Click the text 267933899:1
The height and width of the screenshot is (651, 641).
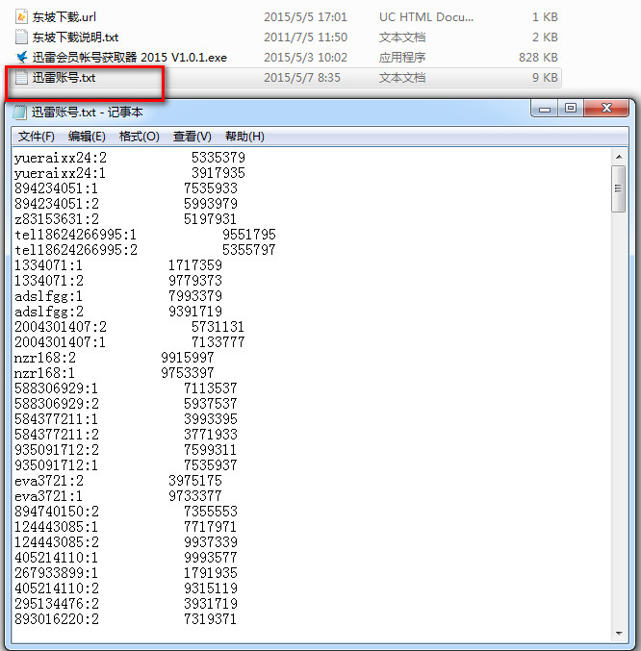(56, 573)
